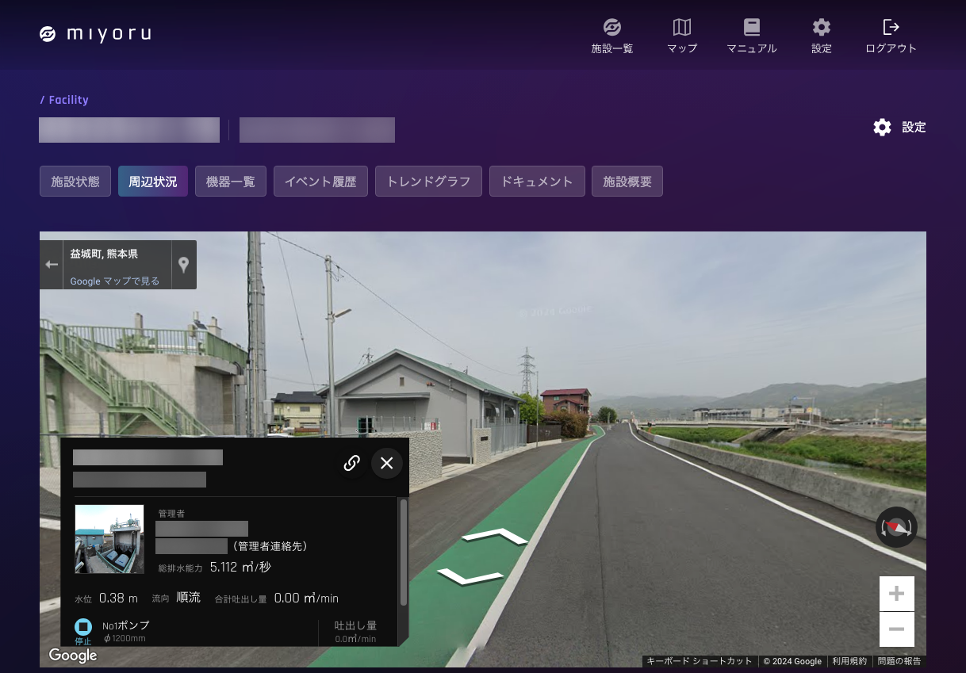Click the info popup scrollbar

click(x=403, y=553)
